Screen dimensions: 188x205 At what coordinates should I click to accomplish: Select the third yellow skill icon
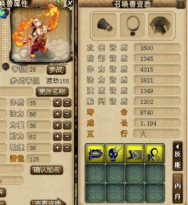(x=135, y=154)
